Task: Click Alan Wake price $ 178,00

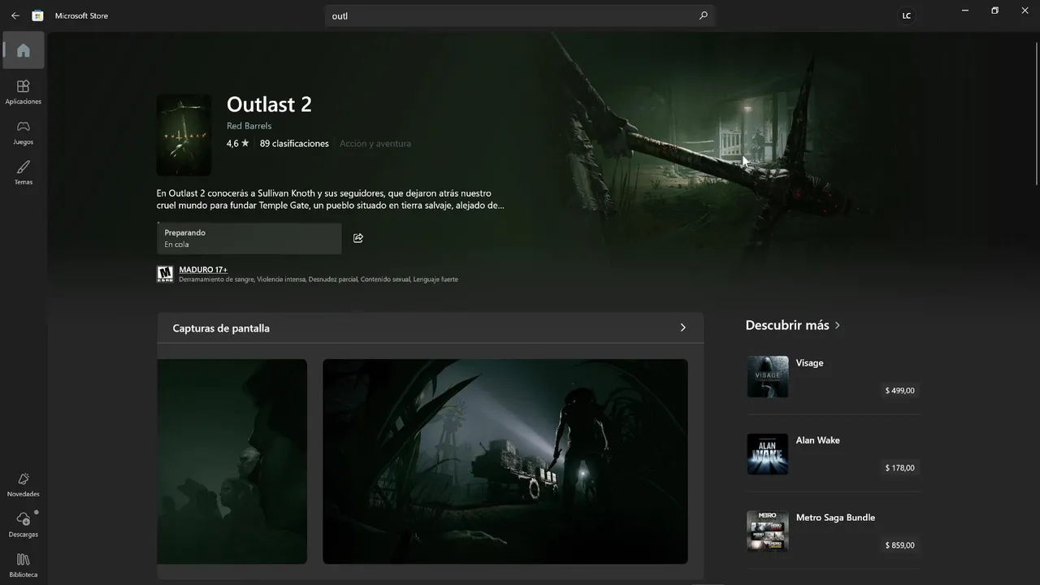Action: click(x=900, y=468)
